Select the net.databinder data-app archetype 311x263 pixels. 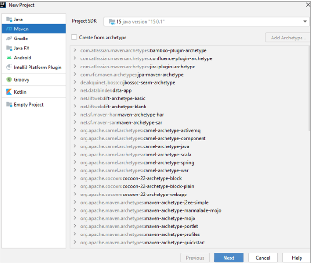coord(106,90)
